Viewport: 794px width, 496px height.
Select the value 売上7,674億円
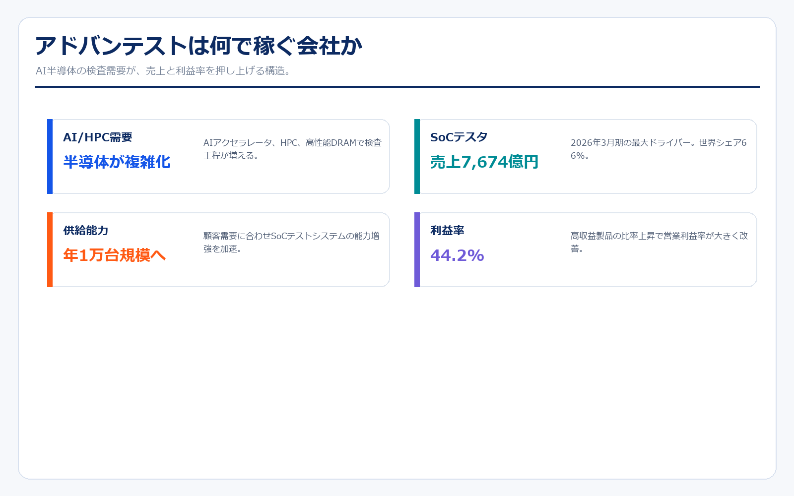(x=484, y=162)
